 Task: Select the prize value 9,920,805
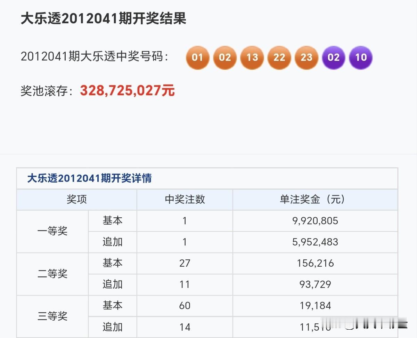click(x=314, y=220)
